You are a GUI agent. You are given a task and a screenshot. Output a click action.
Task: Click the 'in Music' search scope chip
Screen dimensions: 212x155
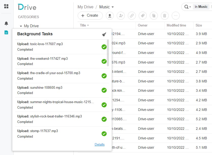(201, 7)
